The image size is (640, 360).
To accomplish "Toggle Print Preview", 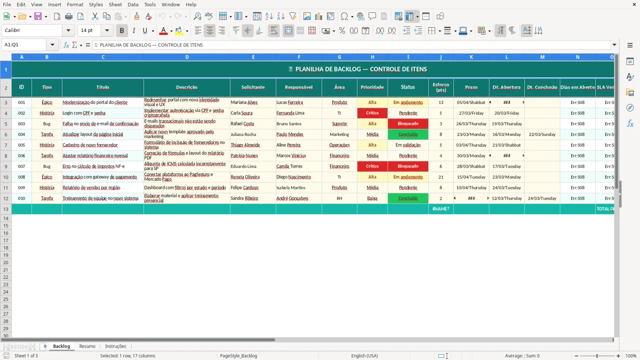I will tap(82, 17).
